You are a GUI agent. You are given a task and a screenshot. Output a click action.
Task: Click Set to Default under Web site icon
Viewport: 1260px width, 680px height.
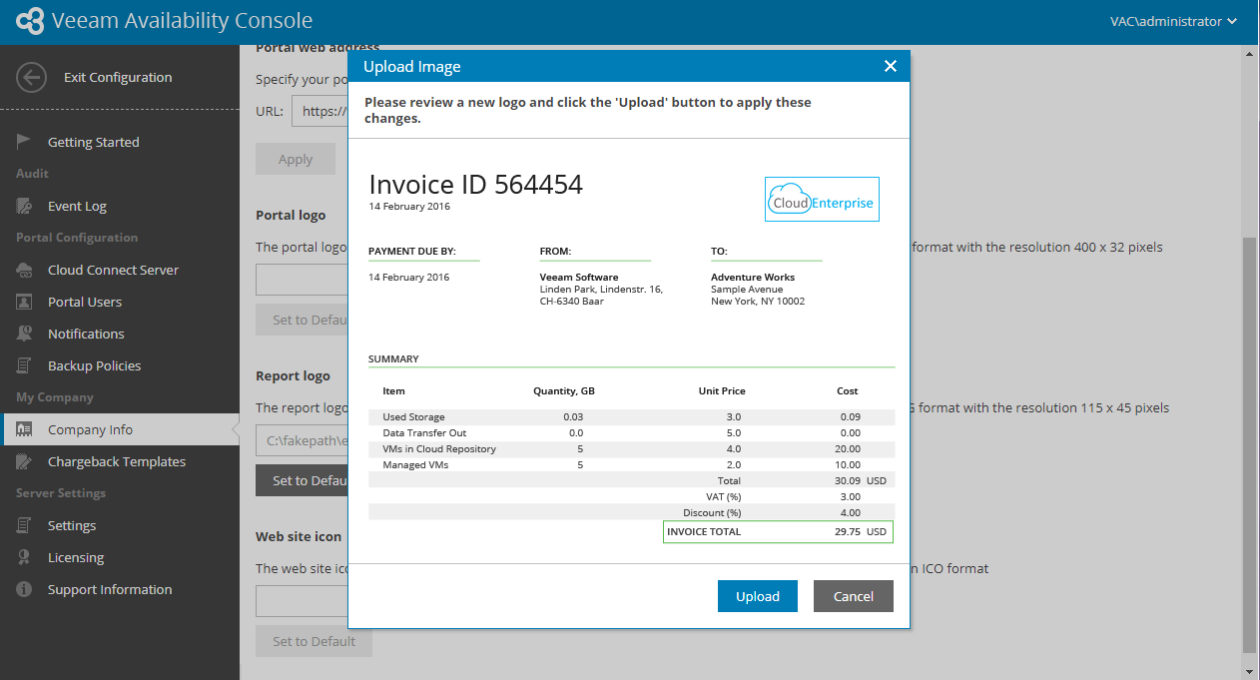point(314,641)
